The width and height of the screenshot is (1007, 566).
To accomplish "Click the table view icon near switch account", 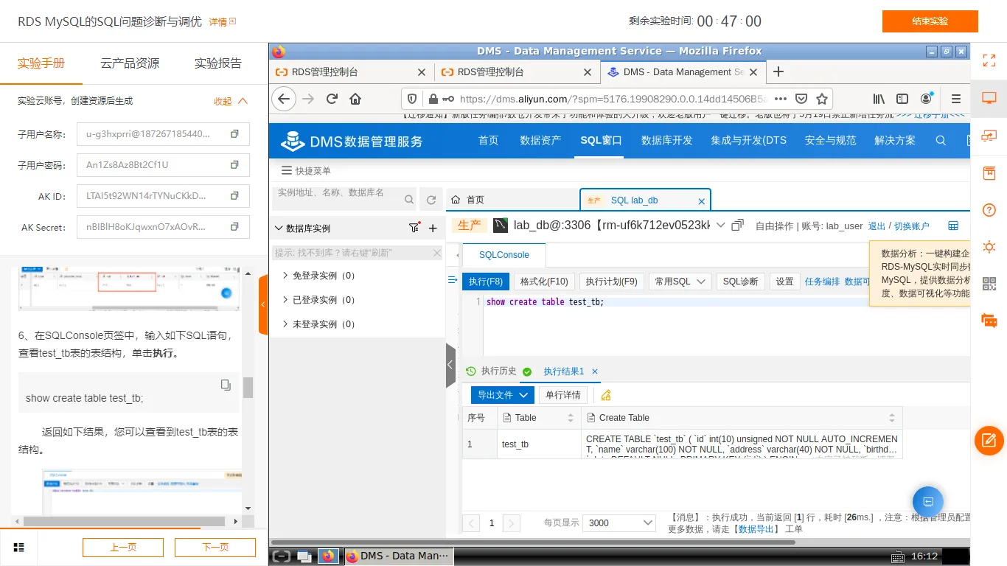I will coord(953,226).
